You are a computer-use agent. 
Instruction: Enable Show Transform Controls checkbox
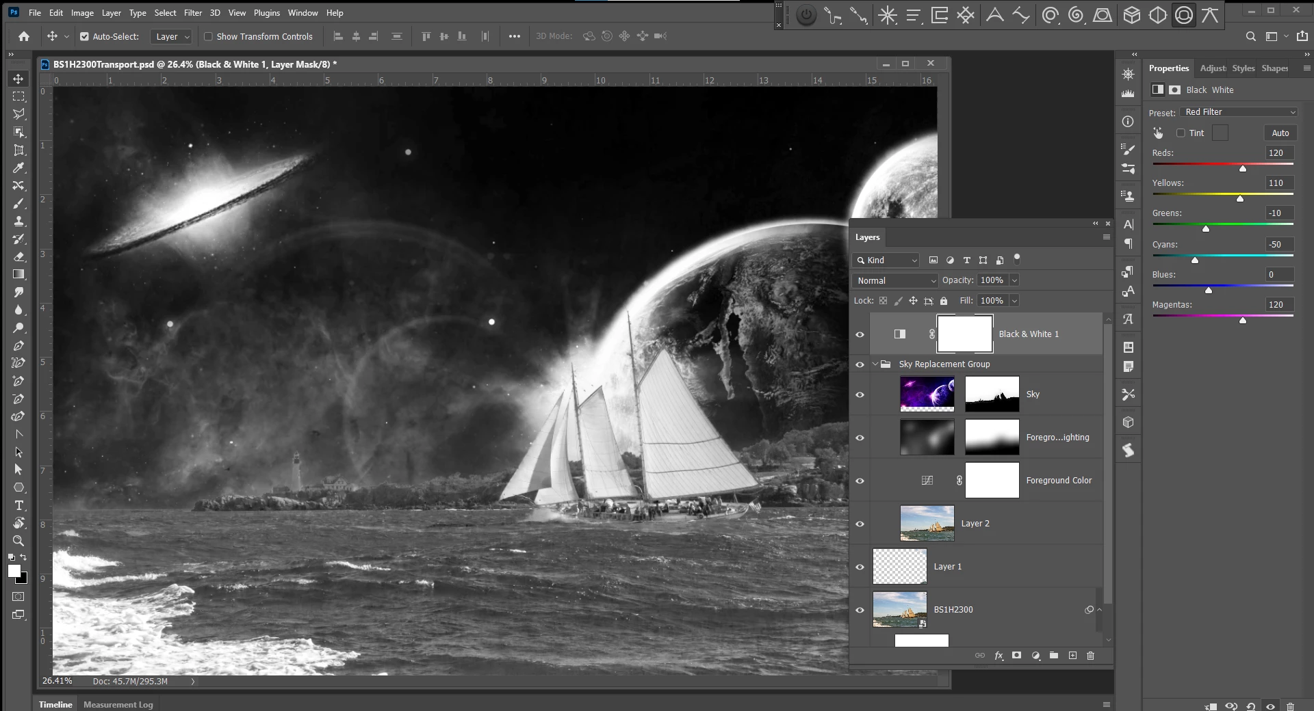209,36
